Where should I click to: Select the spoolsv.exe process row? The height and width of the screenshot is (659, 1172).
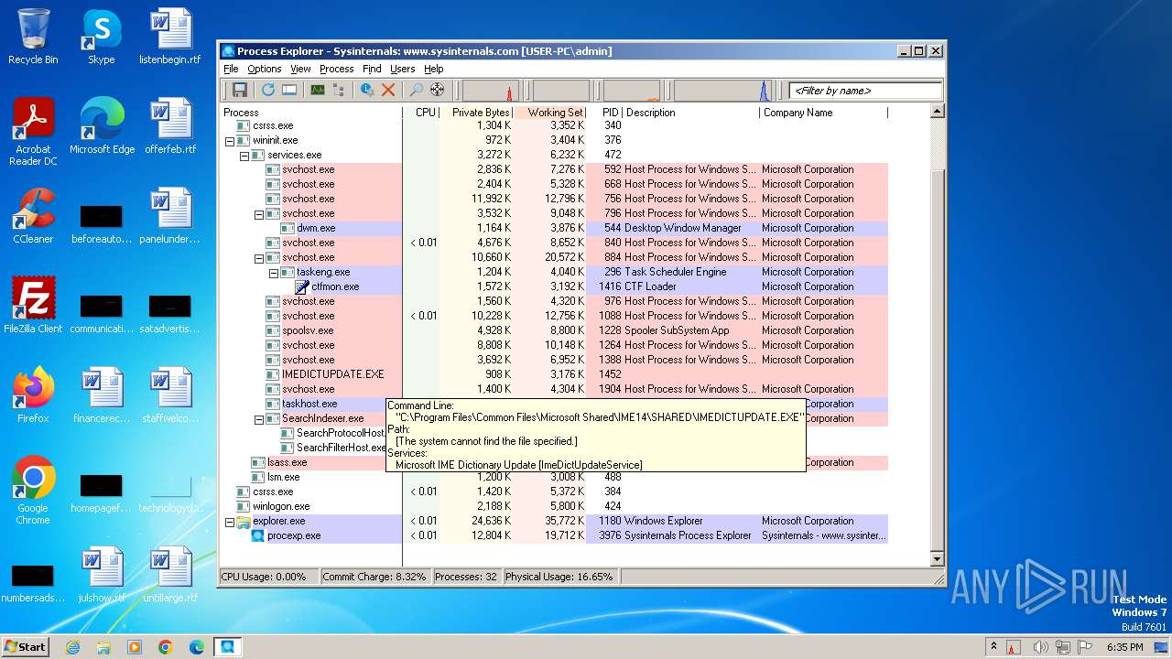553,330
